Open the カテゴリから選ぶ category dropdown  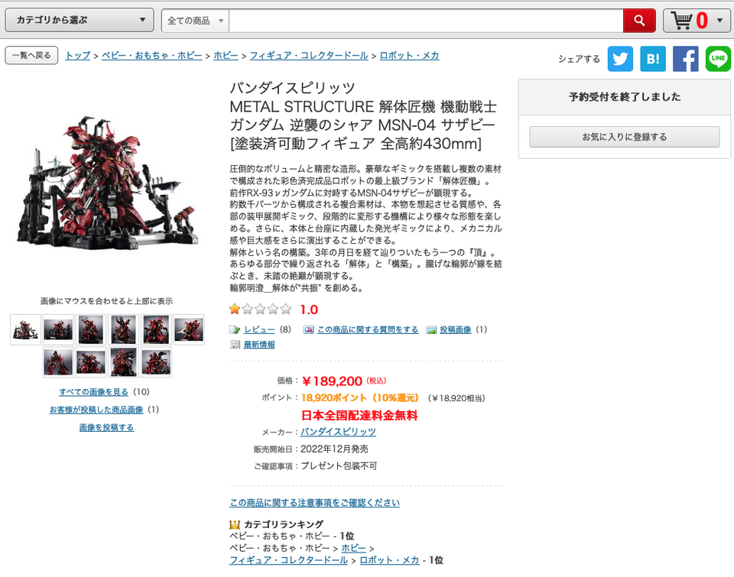pyautogui.click(x=79, y=20)
